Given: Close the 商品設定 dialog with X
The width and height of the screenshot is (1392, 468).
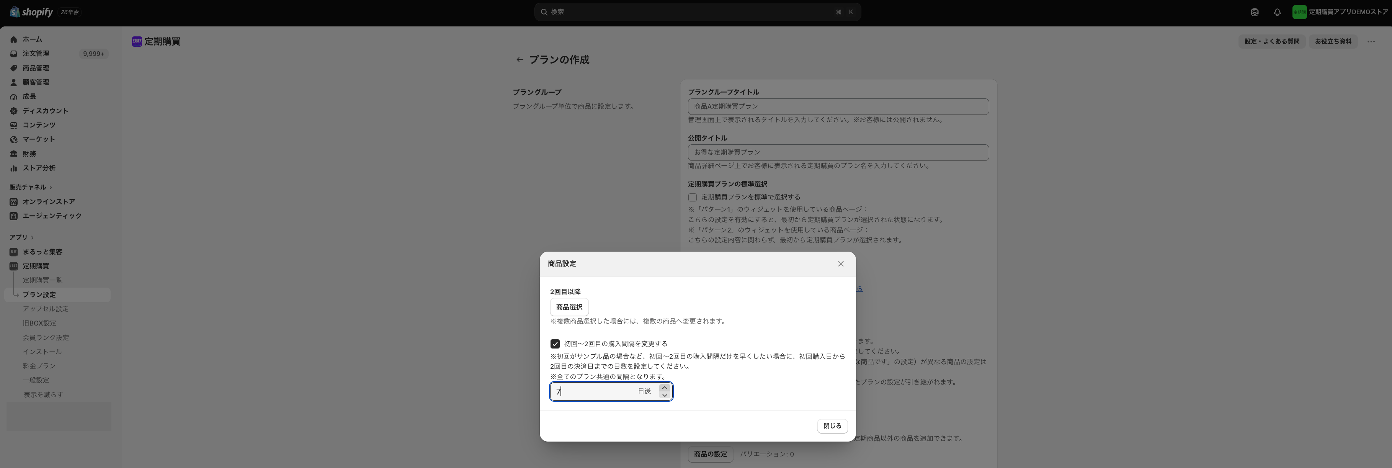Looking at the screenshot, I should tap(841, 264).
